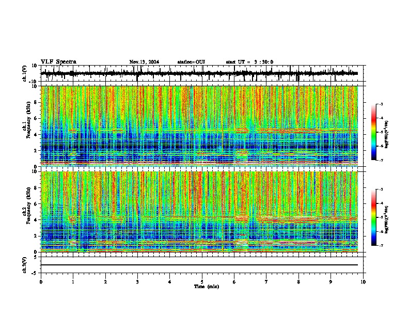
Task: Click the date 'Nov.13, 2024'
Action: click(x=144, y=62)
